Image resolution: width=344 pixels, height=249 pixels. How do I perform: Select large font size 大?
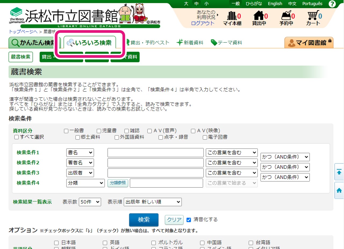186,4
